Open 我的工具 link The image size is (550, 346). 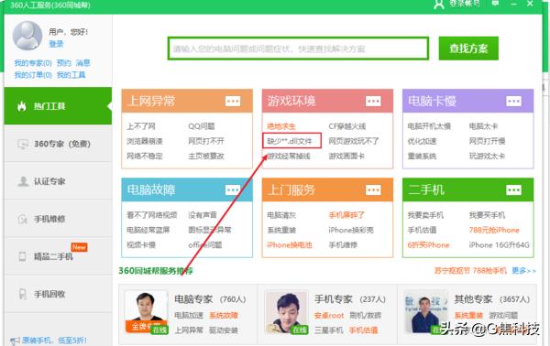pos(71,75)
